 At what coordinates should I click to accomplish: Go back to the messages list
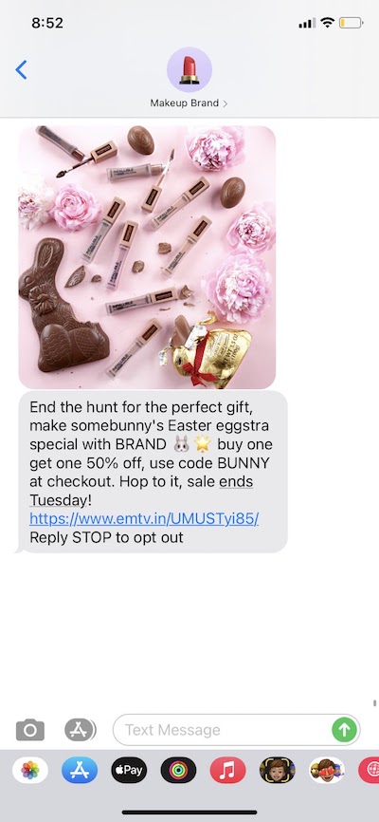coord(21,69)
